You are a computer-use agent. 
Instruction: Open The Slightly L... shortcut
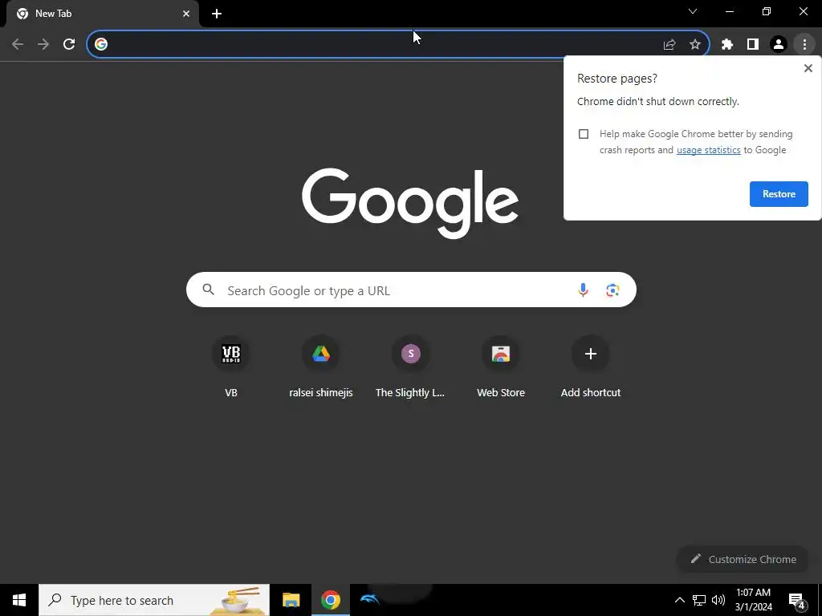click(x=410, y=367)
